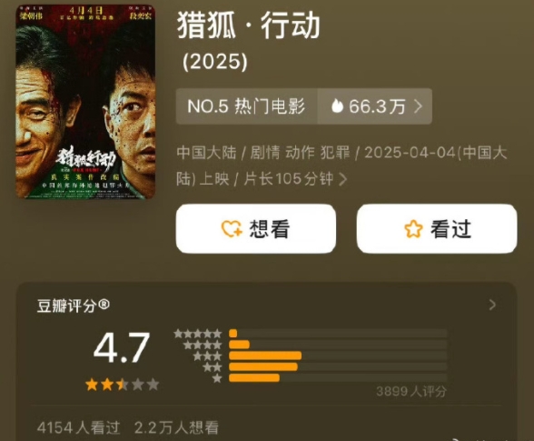Image resolution: width=534 pixels, height=441 pixels.
Task: Mark the film as 想看
Action: coord(256,228)
